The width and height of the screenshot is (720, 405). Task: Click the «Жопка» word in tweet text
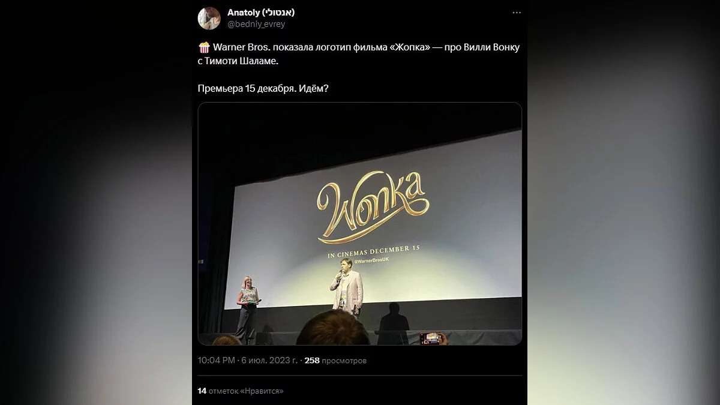410,47
